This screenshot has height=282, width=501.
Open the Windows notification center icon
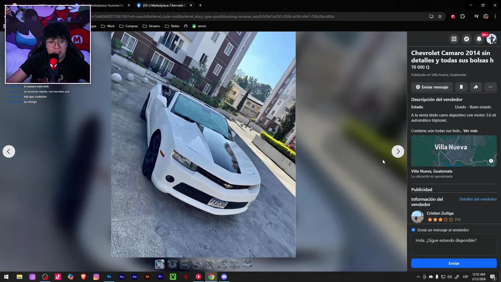click(x=493, y=277)
